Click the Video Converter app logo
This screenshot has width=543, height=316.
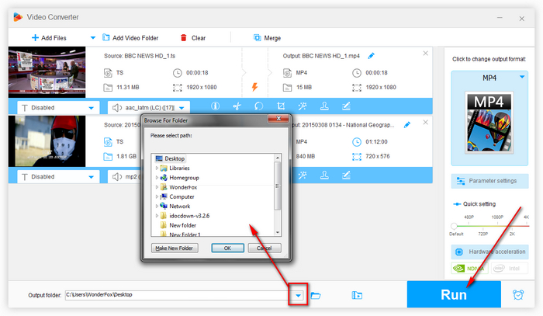coord(18,17)
